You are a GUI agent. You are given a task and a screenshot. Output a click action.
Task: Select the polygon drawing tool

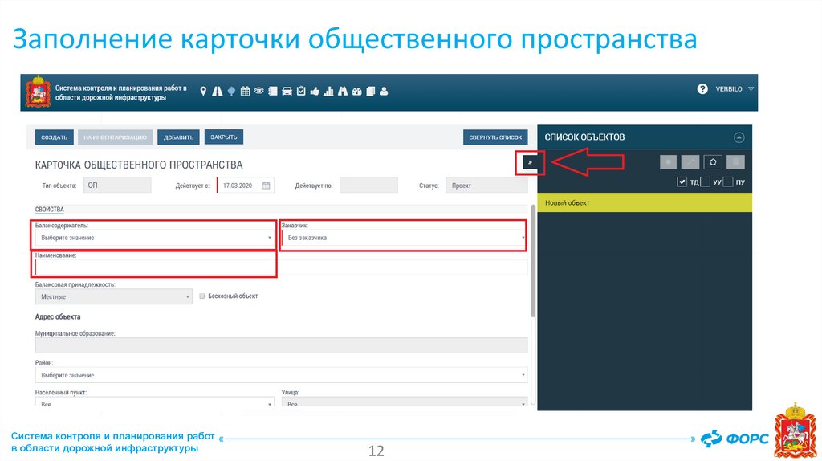(x=713, y=162)
